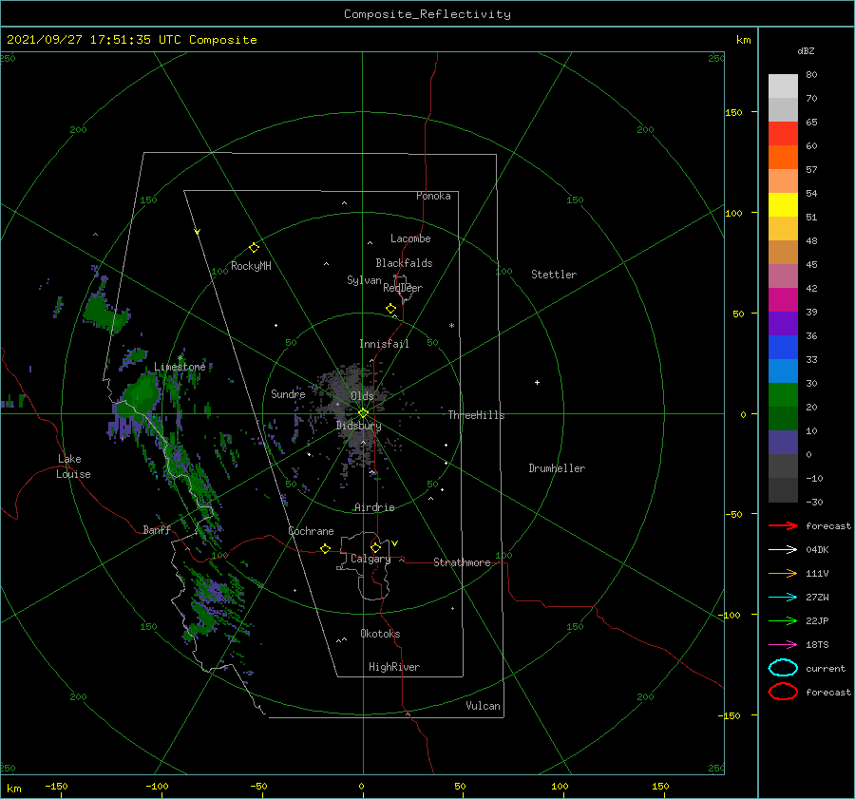Click the yellow marker below Cochrane

coord(325,548)
